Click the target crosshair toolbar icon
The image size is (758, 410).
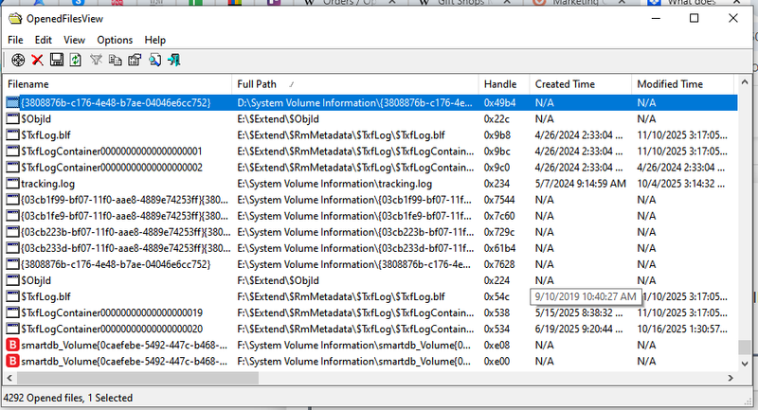point(17,60)
